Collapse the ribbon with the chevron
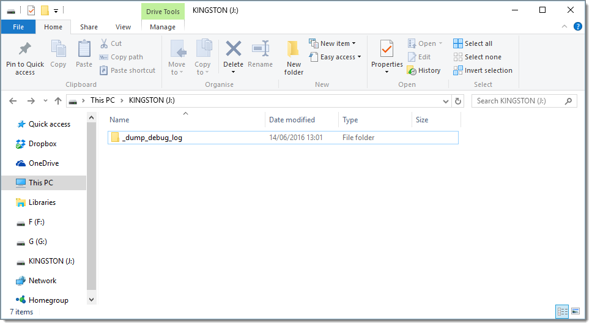Image resolution: width=592 pixels, height=326 pixels. (564, 26)
